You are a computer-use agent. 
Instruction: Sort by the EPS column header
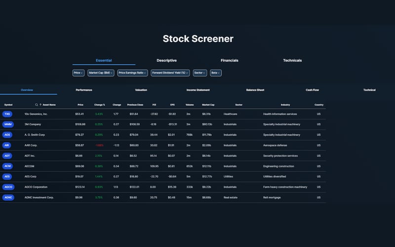tap(172, 105)
